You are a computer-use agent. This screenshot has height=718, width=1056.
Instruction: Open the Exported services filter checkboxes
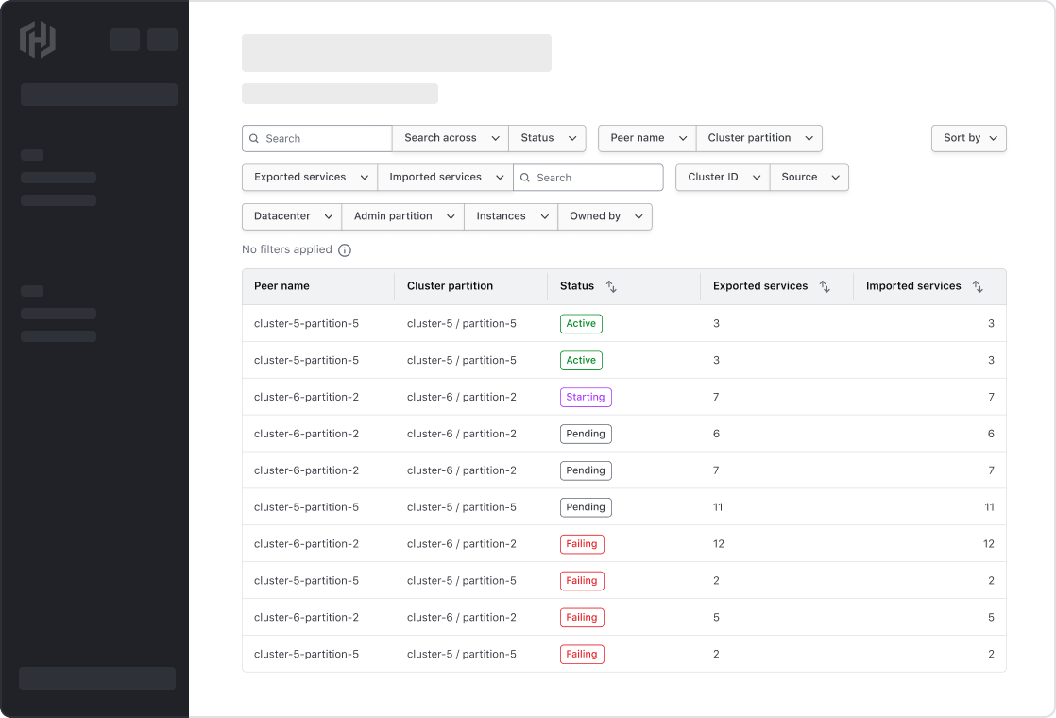click(308, 177)
